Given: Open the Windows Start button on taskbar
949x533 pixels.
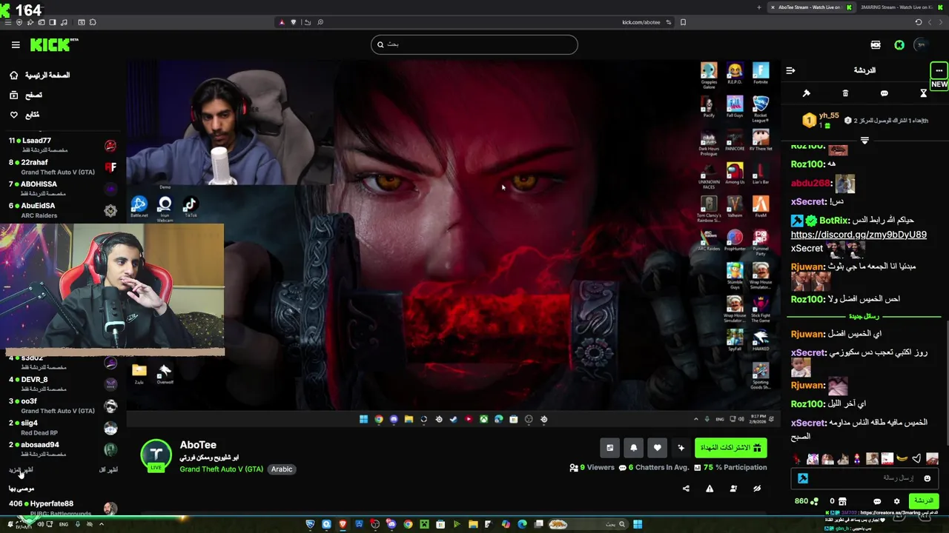Looking at the screenshot, I should click(638, 525).
